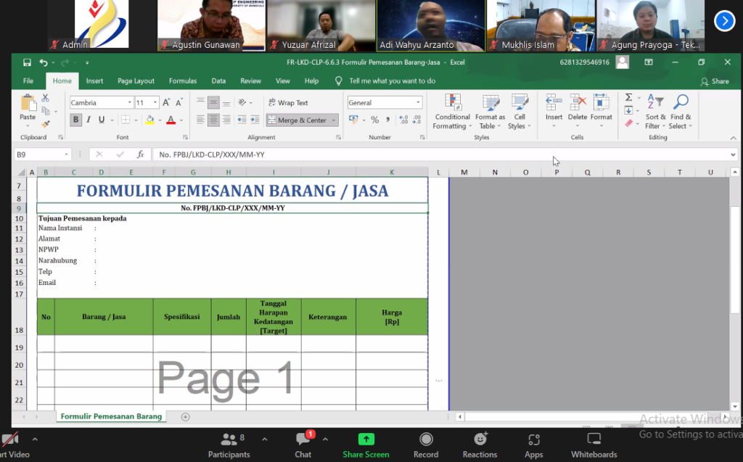The image size is (743, 462).
Task: Decrease decimal places
Action: click(416, 120)
